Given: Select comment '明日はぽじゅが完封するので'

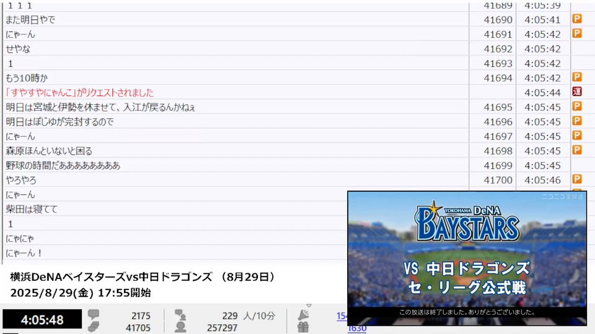Looking at the screenshot, I should pos(59,122).
